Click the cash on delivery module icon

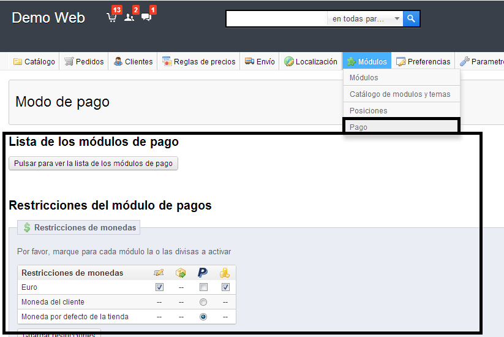coord(181,273)
